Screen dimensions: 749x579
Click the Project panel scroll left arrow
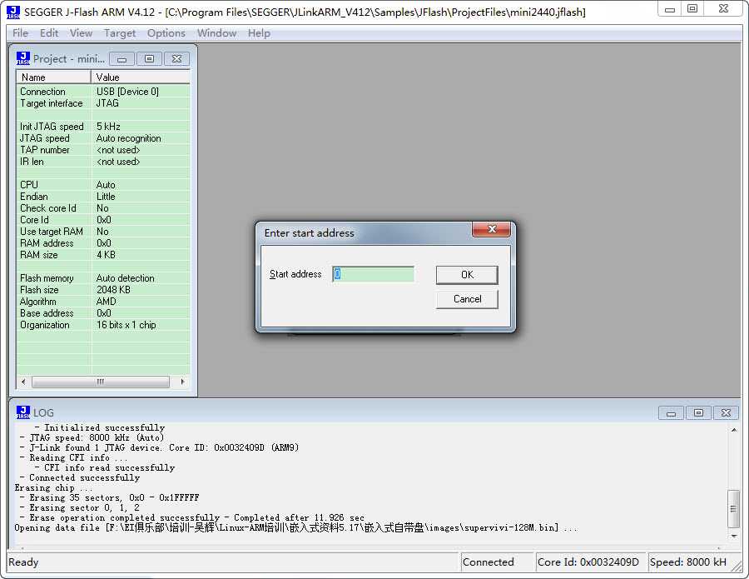pos(23,382)
